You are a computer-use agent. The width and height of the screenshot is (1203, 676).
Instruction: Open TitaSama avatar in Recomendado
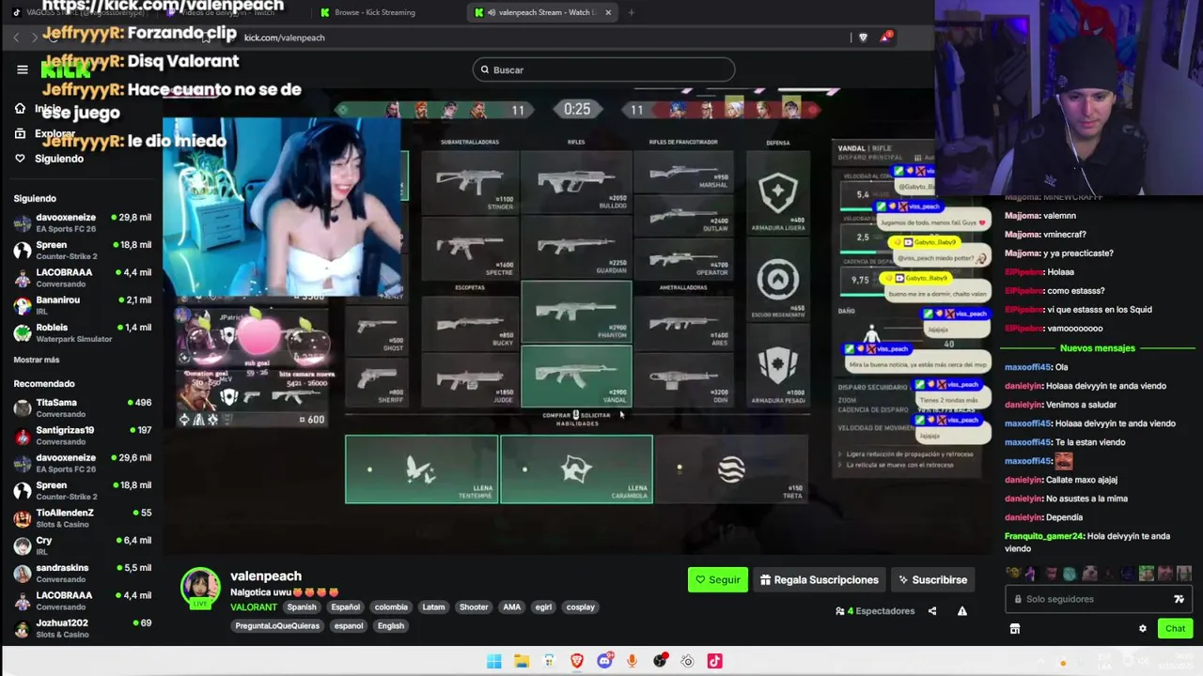(23, 407)
